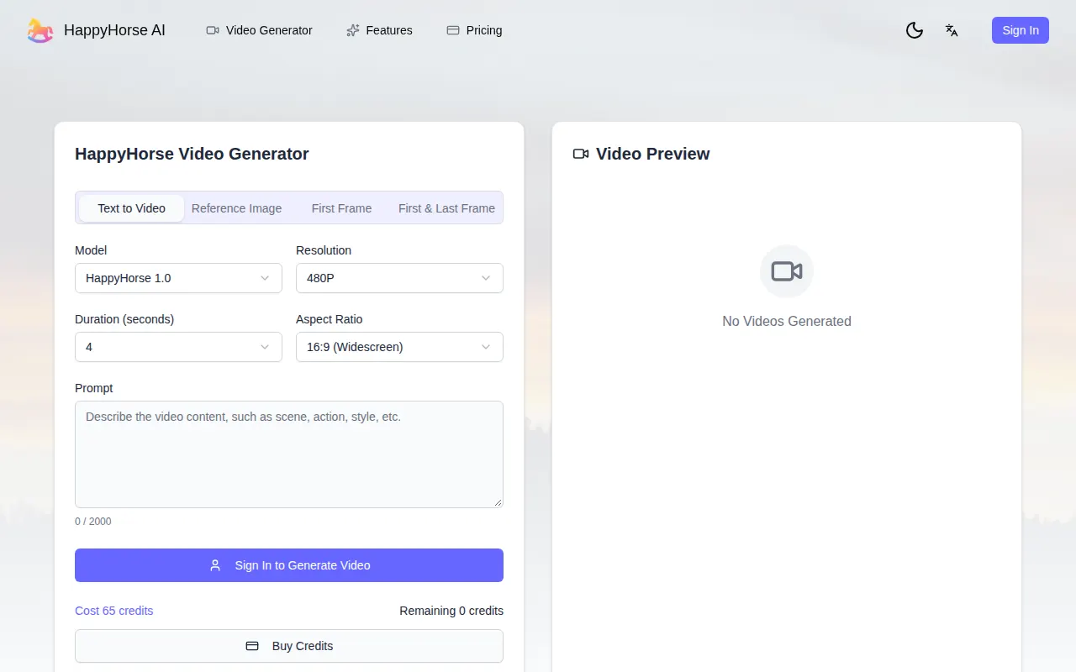Viewport: 1076px width, 672px height.
Task: Click the credit card icon in Buy Credits
Action: click(252, 646)
